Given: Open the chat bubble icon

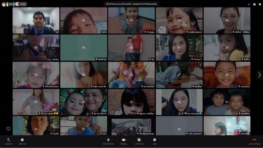Looking at the screenshot, I should pyautogui.click(x=155, y=140).
